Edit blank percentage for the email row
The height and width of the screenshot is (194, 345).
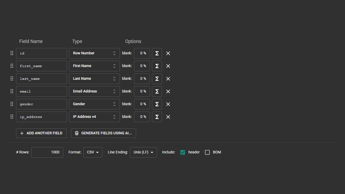pos(142,91)
